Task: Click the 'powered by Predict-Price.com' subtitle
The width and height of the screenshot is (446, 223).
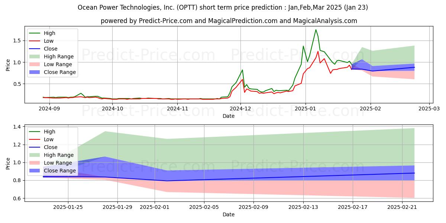Action: 229,21
